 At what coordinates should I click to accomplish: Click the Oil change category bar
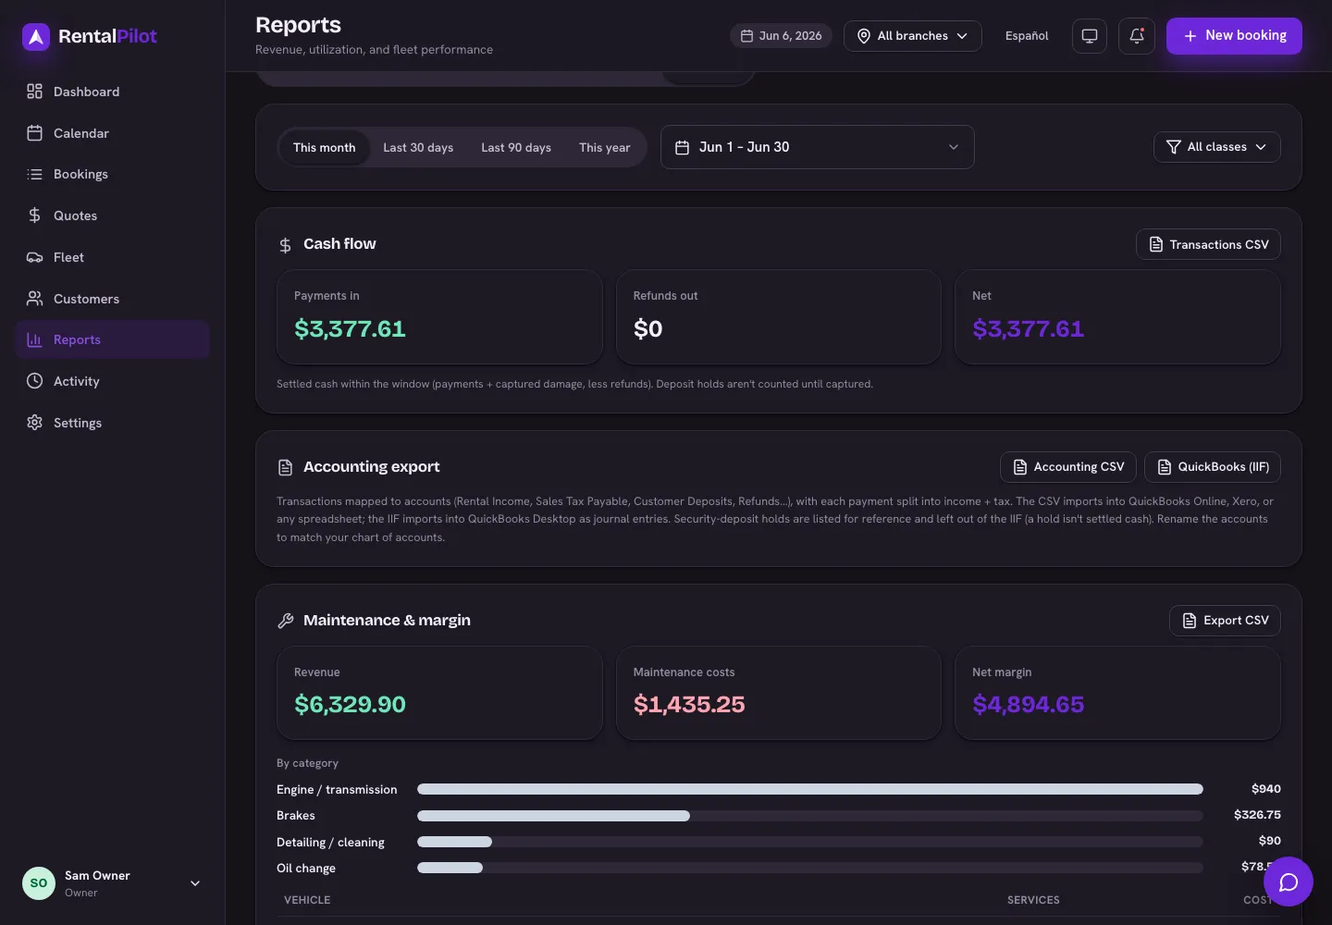click(x=810, y=868)
